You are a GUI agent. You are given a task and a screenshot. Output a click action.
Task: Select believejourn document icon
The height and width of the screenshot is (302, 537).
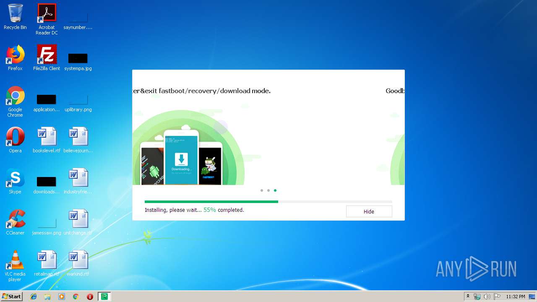78,140
